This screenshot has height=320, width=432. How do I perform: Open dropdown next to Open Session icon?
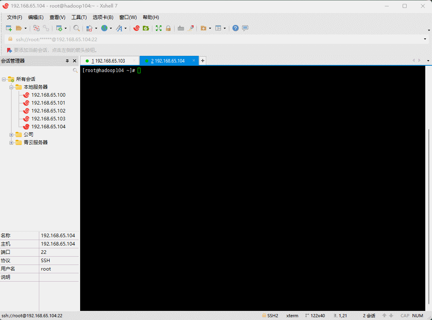coord(26,28)
